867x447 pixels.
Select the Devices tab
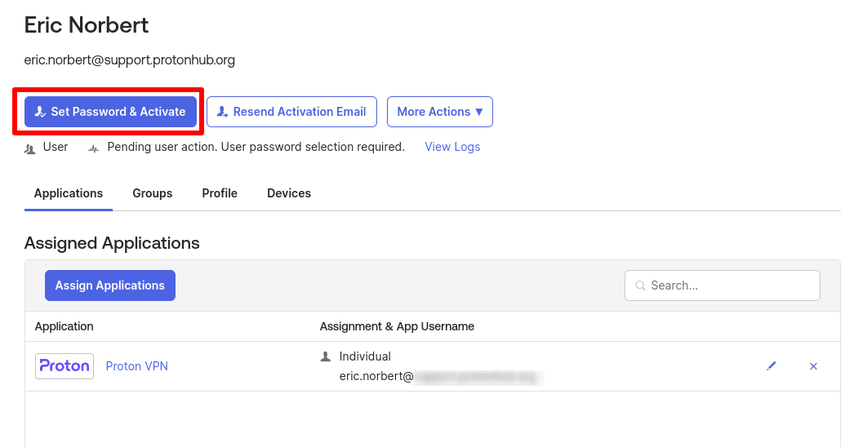click(289, 193)
